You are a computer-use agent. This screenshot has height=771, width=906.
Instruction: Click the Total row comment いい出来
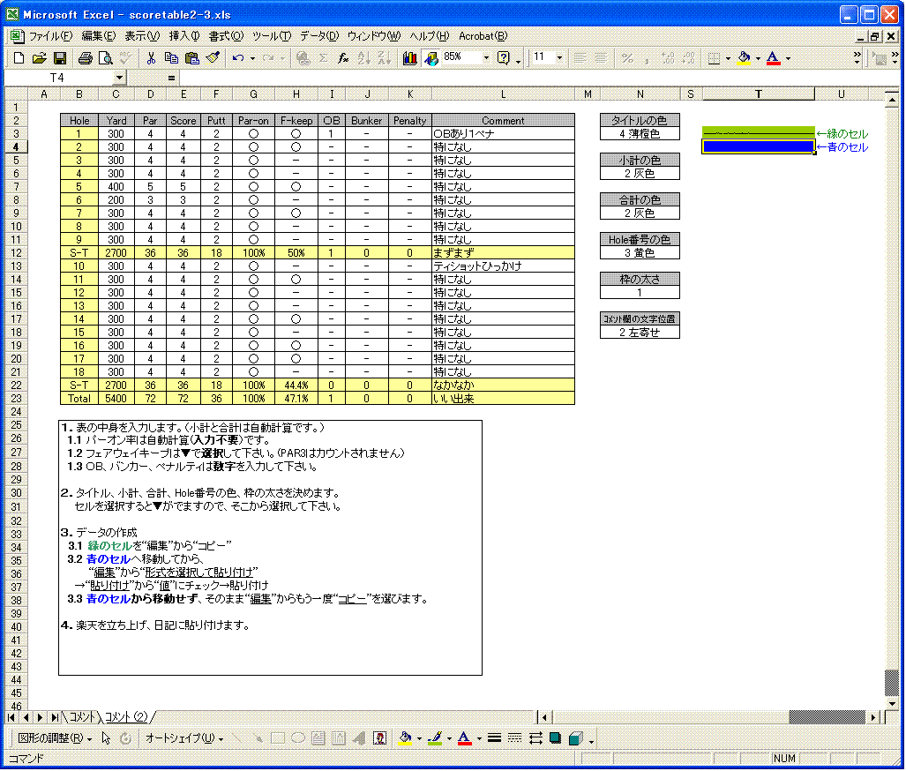[503, 399]
